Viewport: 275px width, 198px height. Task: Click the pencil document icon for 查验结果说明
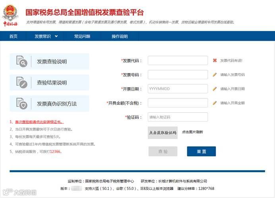pyautogui.click(x=22, y=83)
